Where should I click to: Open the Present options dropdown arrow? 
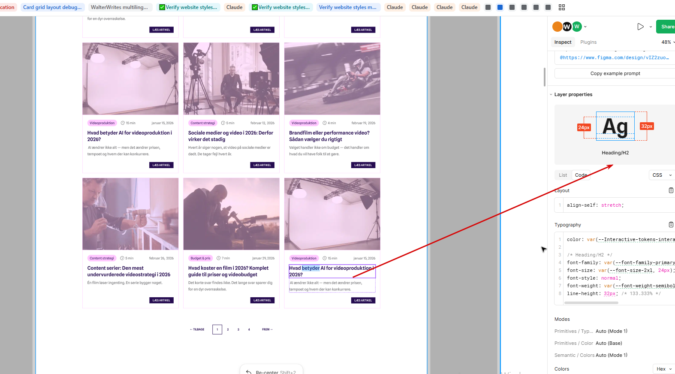coord(651,27)
